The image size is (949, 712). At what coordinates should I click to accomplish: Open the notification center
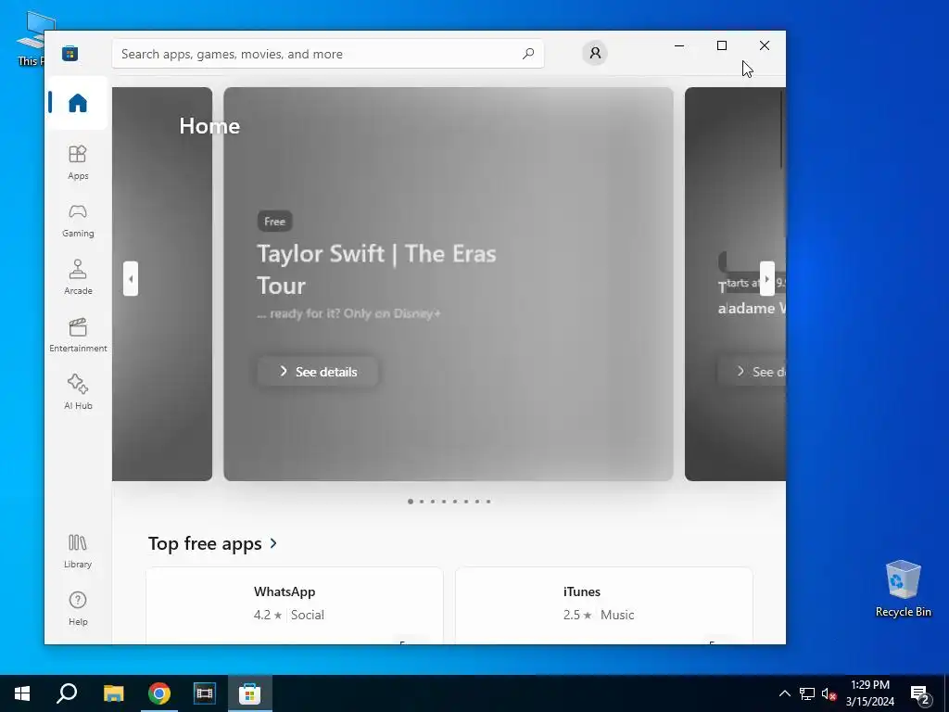(x=920, y=693)
